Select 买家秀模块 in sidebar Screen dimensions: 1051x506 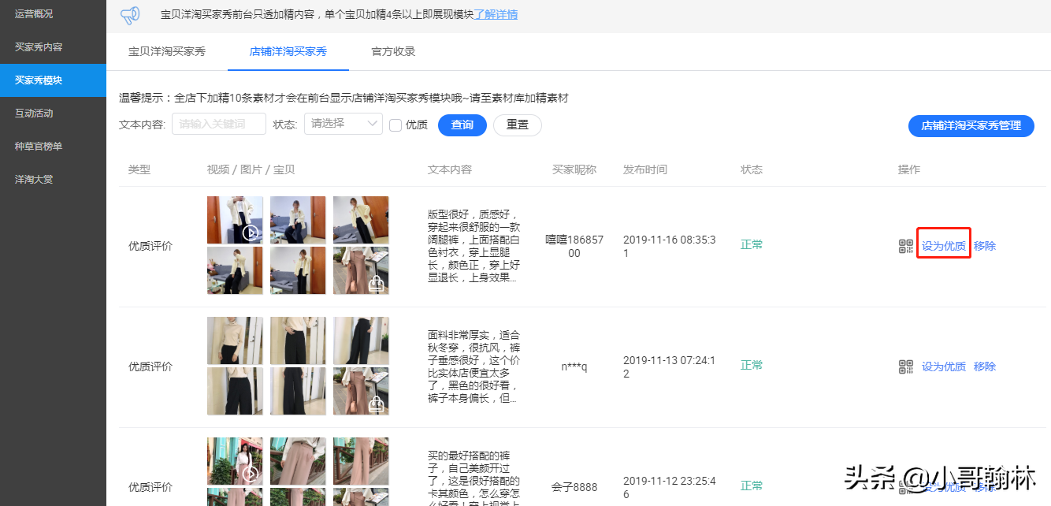coord(53,80)
